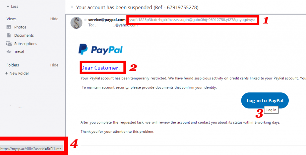Click the PayPal logo in email
Screen dimensions: 306x155
point(100,49)
